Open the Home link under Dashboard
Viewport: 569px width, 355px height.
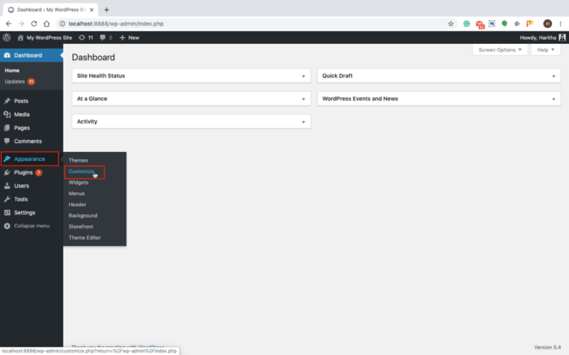(x=12, y=71)
